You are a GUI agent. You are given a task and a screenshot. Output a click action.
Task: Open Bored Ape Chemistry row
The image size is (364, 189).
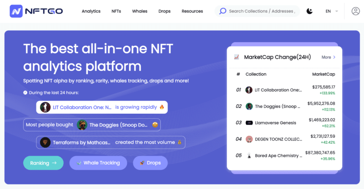point(285,155)
